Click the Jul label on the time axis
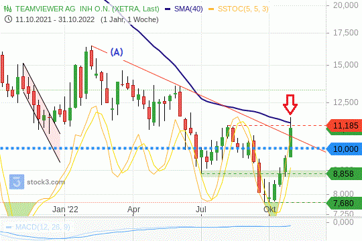362x241 pixels. coord(201,210)
